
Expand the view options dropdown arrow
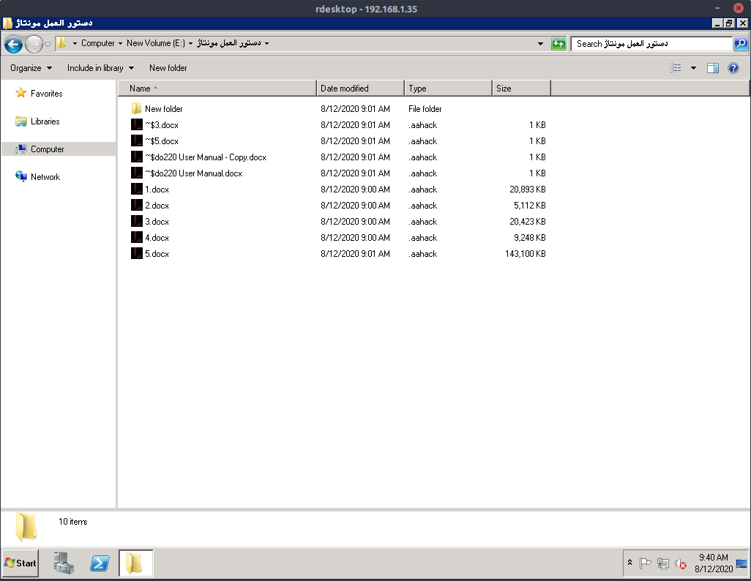(x=693, y=68)
